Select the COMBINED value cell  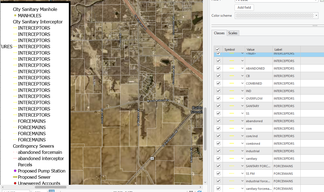pyautogui.click(x=259, y=83)
